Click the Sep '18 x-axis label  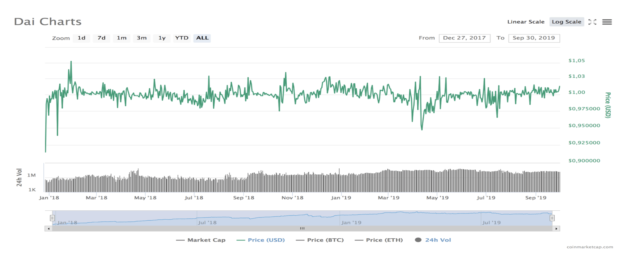coord(243,198)
